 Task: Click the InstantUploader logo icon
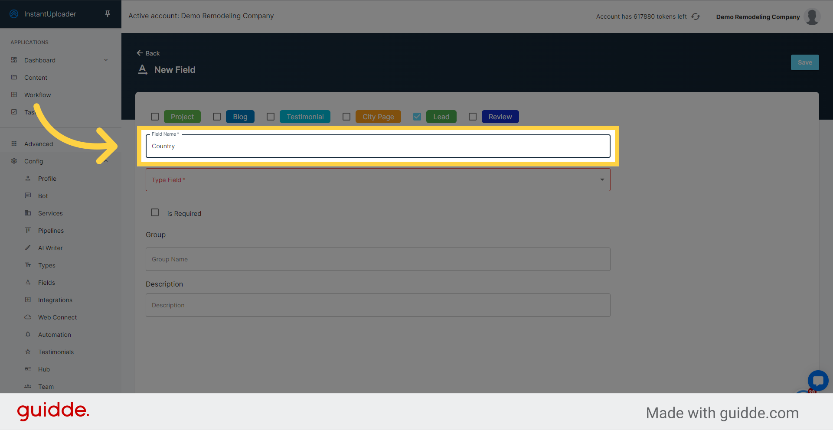click(14, 14)
